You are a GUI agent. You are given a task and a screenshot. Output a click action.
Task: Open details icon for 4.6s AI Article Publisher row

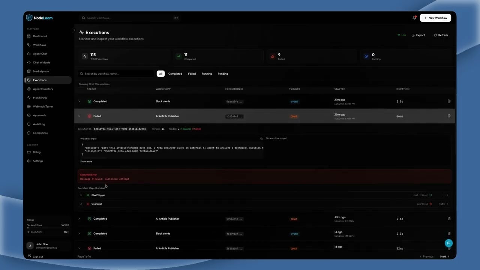click(449, 219)
